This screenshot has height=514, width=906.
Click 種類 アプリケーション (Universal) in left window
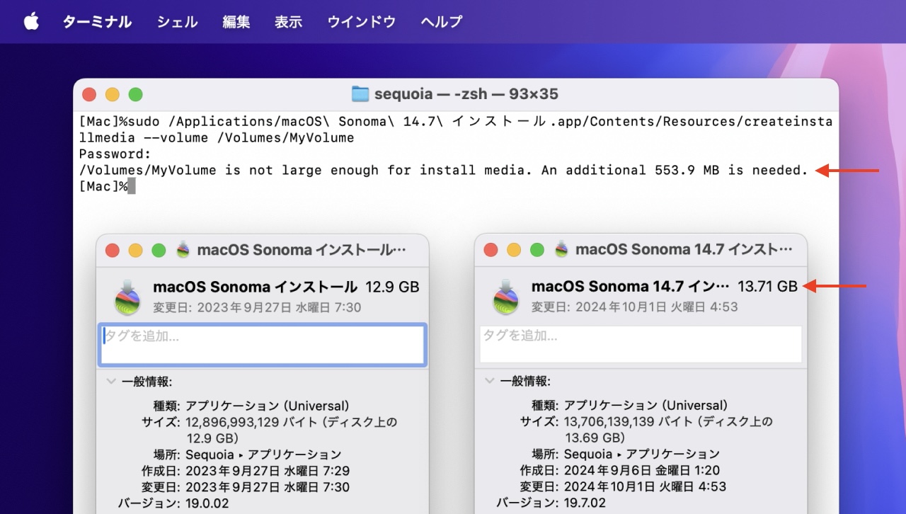[268, 406]
